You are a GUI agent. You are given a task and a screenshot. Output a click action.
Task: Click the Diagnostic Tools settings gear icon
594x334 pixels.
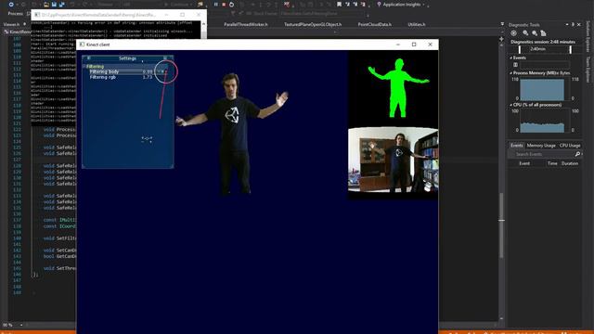[x=514, y=33]
